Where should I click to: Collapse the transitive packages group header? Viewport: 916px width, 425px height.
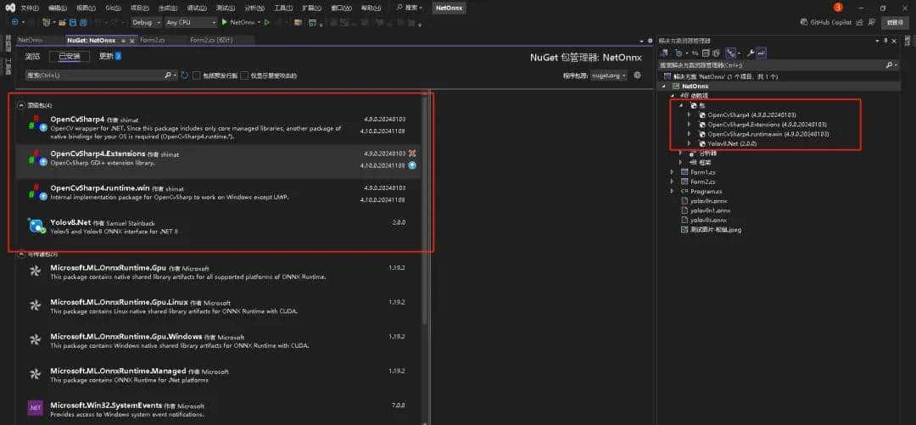21,254
